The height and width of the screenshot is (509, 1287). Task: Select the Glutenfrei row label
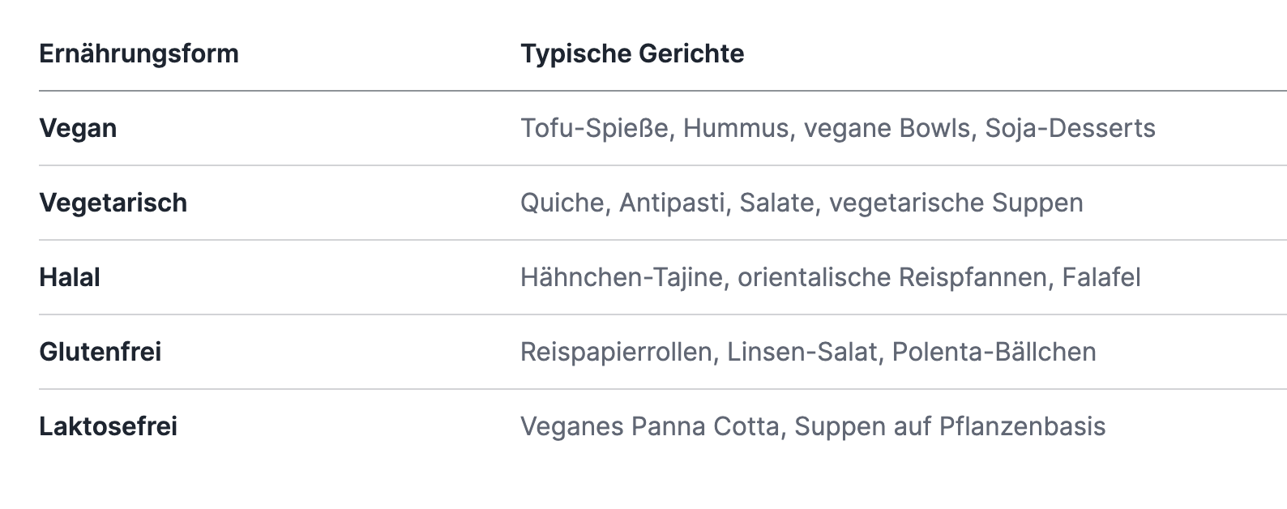point(100,352)
